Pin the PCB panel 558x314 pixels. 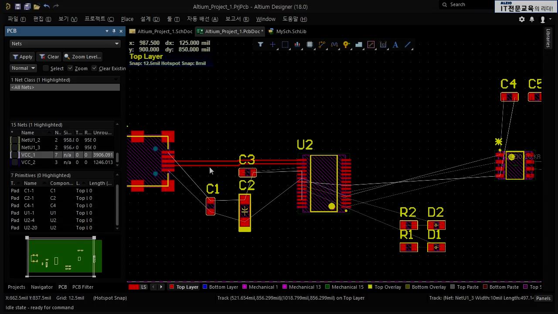tap(114, 31)
